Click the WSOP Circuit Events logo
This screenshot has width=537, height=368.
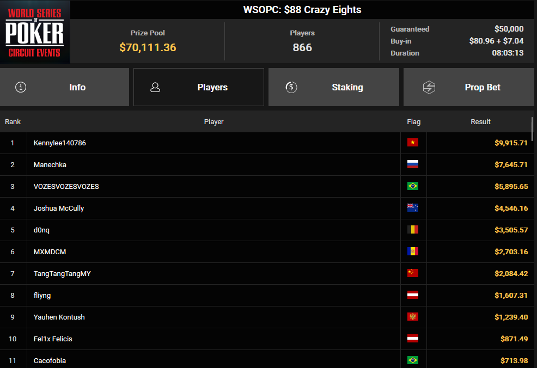tap(35, 32)
